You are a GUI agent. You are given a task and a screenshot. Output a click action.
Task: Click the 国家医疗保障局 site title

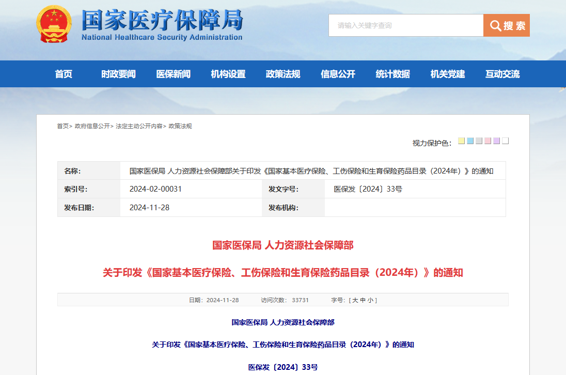pyautogui.click(x=162, y=21)
